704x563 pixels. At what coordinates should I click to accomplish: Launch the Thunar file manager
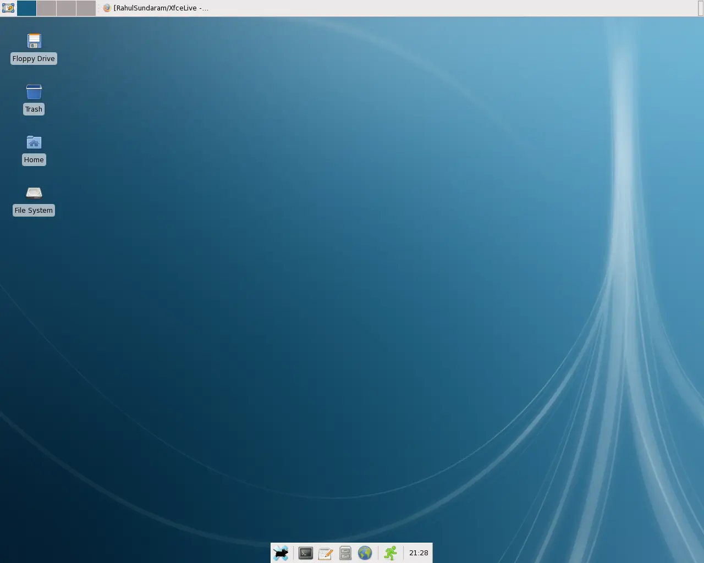pos(345,553)
